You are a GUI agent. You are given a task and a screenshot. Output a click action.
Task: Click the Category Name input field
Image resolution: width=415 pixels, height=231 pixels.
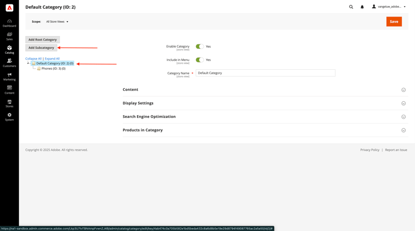(266, 73)
